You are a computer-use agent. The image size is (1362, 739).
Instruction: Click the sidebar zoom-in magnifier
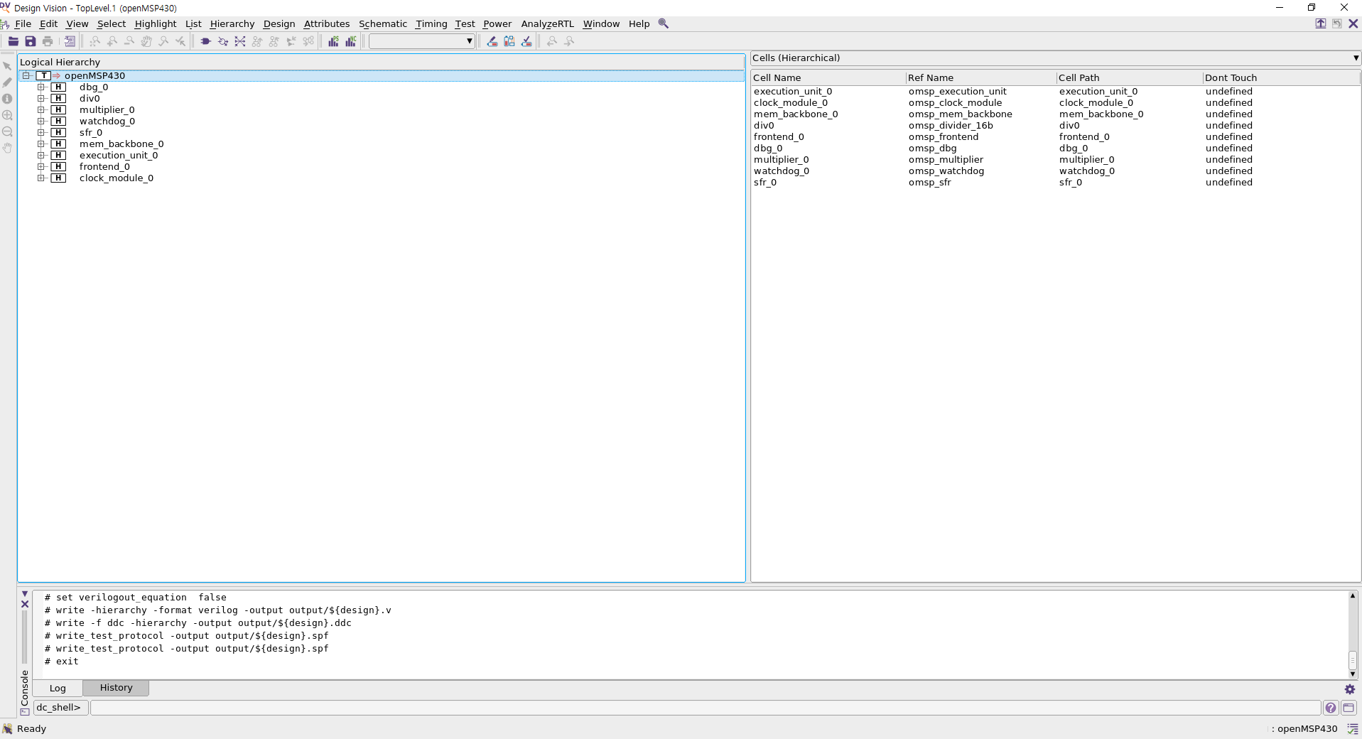(x=7, y=115)
